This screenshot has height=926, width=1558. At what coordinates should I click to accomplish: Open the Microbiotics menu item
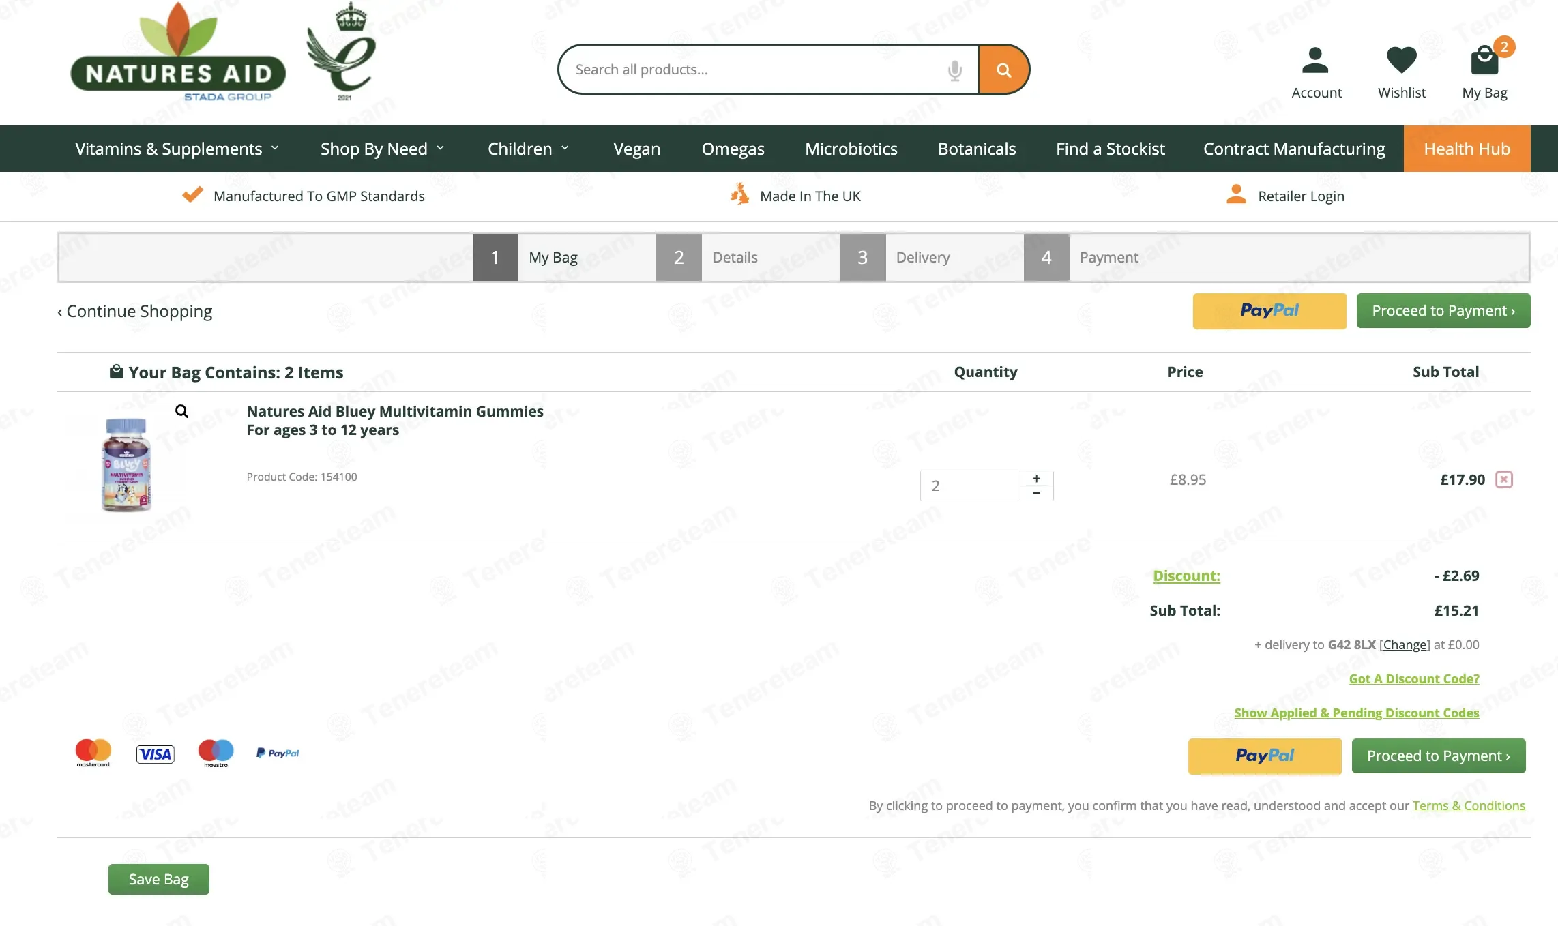coord(851,149)
